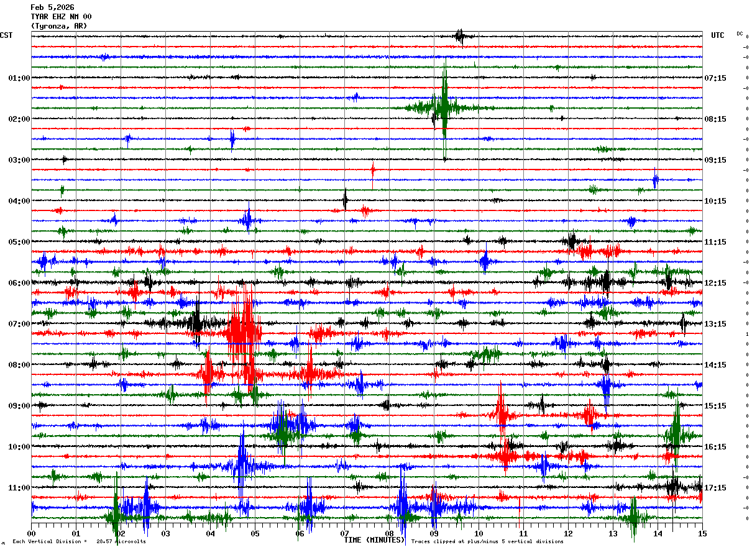The width and height of the screenshot is (752, 550).
Task: Click minute tick label 08 on bottom axis
Action: pyautogui.click(x=389, y=534)
